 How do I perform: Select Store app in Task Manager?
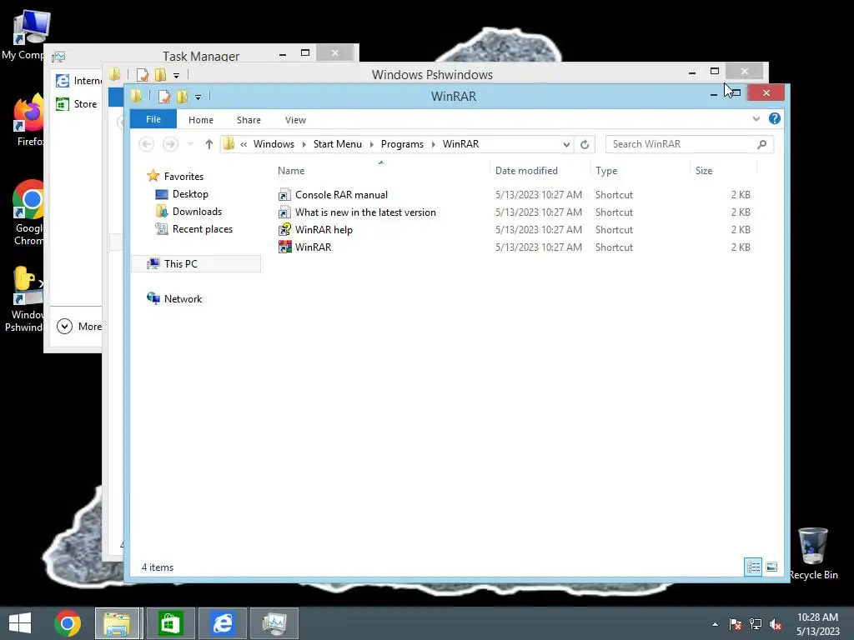point(77,104)
